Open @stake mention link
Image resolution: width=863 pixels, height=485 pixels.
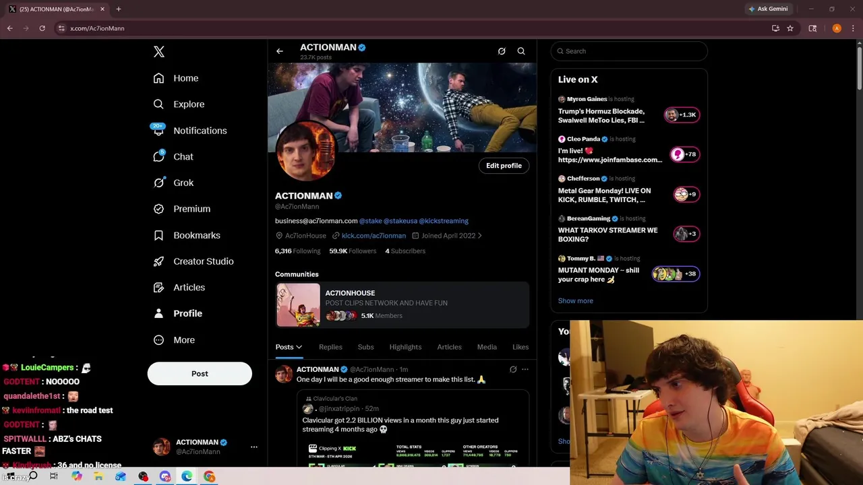[371, 221]
